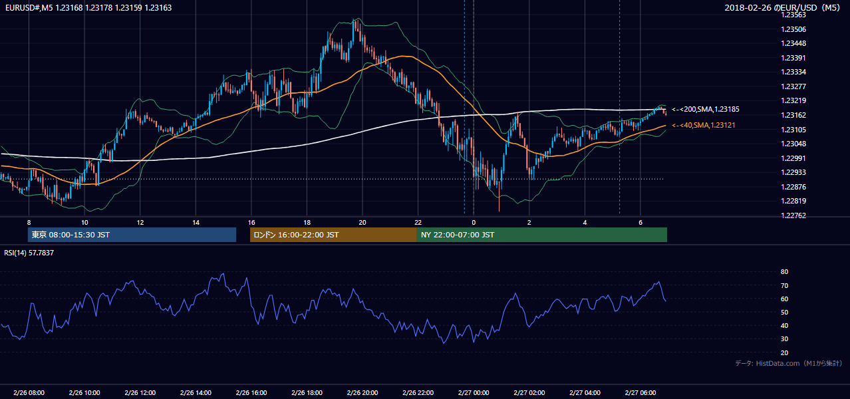
Task: Click RSI scale value 30
Action: (784, 339)
